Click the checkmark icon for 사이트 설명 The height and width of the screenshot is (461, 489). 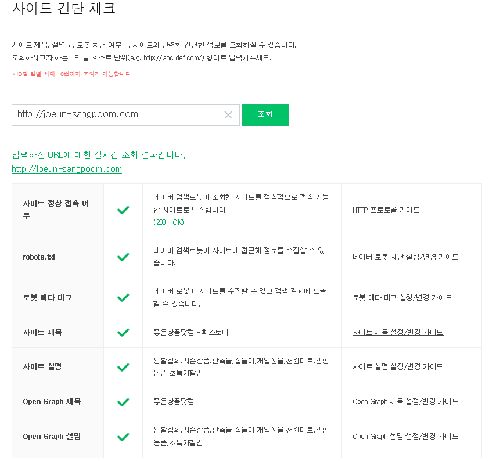123,367
